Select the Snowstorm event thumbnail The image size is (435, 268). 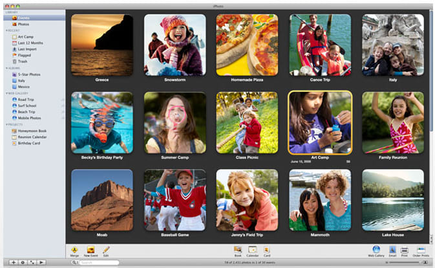175,45
